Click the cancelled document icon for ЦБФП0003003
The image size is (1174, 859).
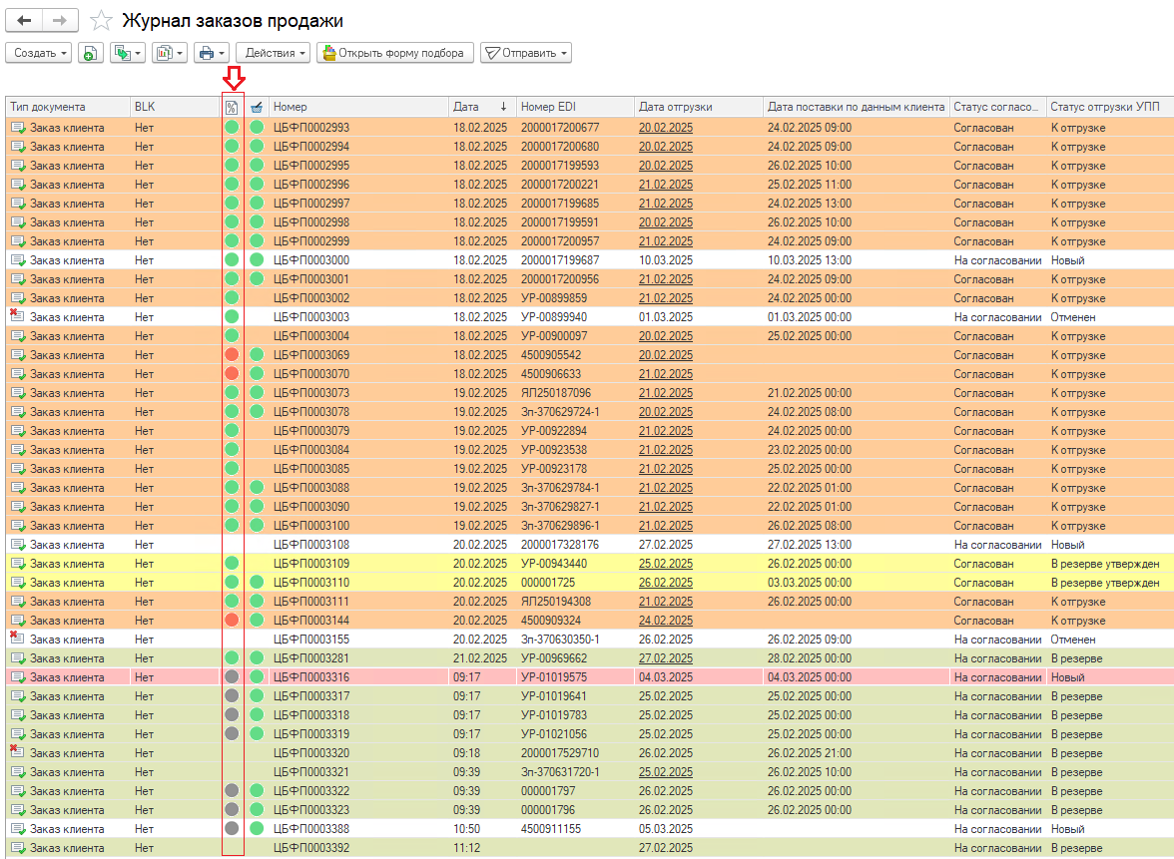pos(17,317)
